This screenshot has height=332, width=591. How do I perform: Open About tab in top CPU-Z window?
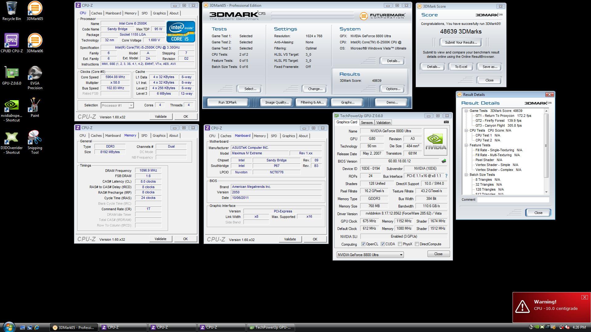pyautogui.click(x=174, y=13)
